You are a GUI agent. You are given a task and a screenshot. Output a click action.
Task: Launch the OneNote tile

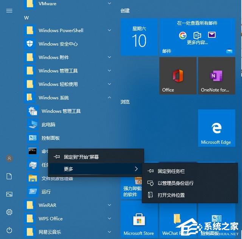pyautogui.click(x=216, y=75)
